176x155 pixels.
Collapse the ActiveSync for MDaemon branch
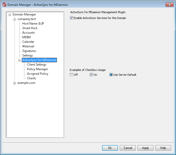point(19,60)
